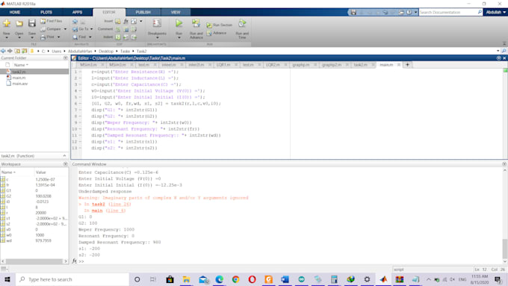Click the line 26 link in warning

[120, 204]
